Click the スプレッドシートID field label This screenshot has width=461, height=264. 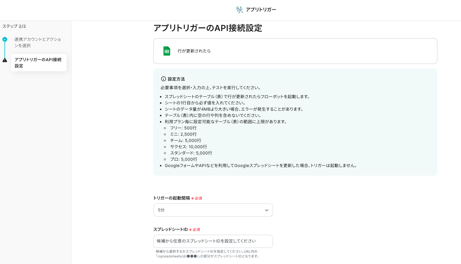tap(170, 229)
